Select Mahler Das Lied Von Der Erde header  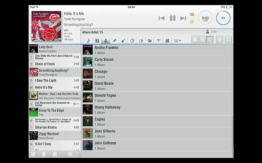point(55,96)
